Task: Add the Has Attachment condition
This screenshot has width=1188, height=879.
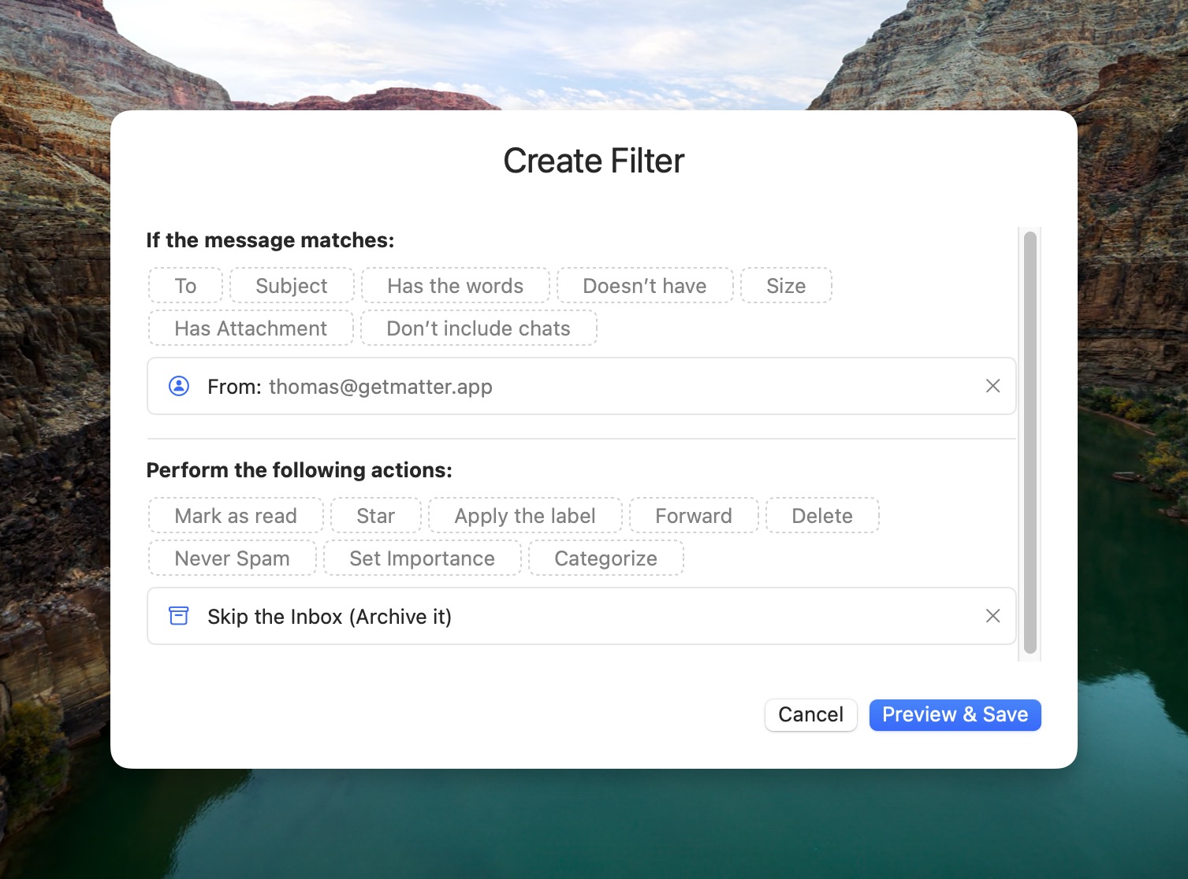Action: pos(251,328)
